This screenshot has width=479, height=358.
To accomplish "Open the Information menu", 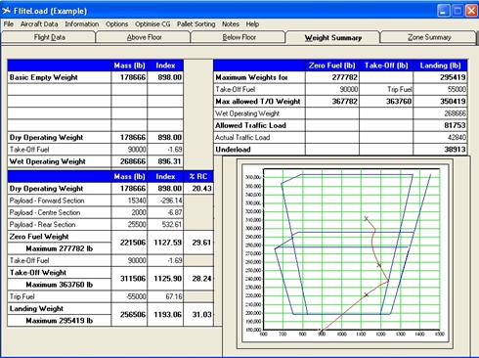I will pos(82,24).
